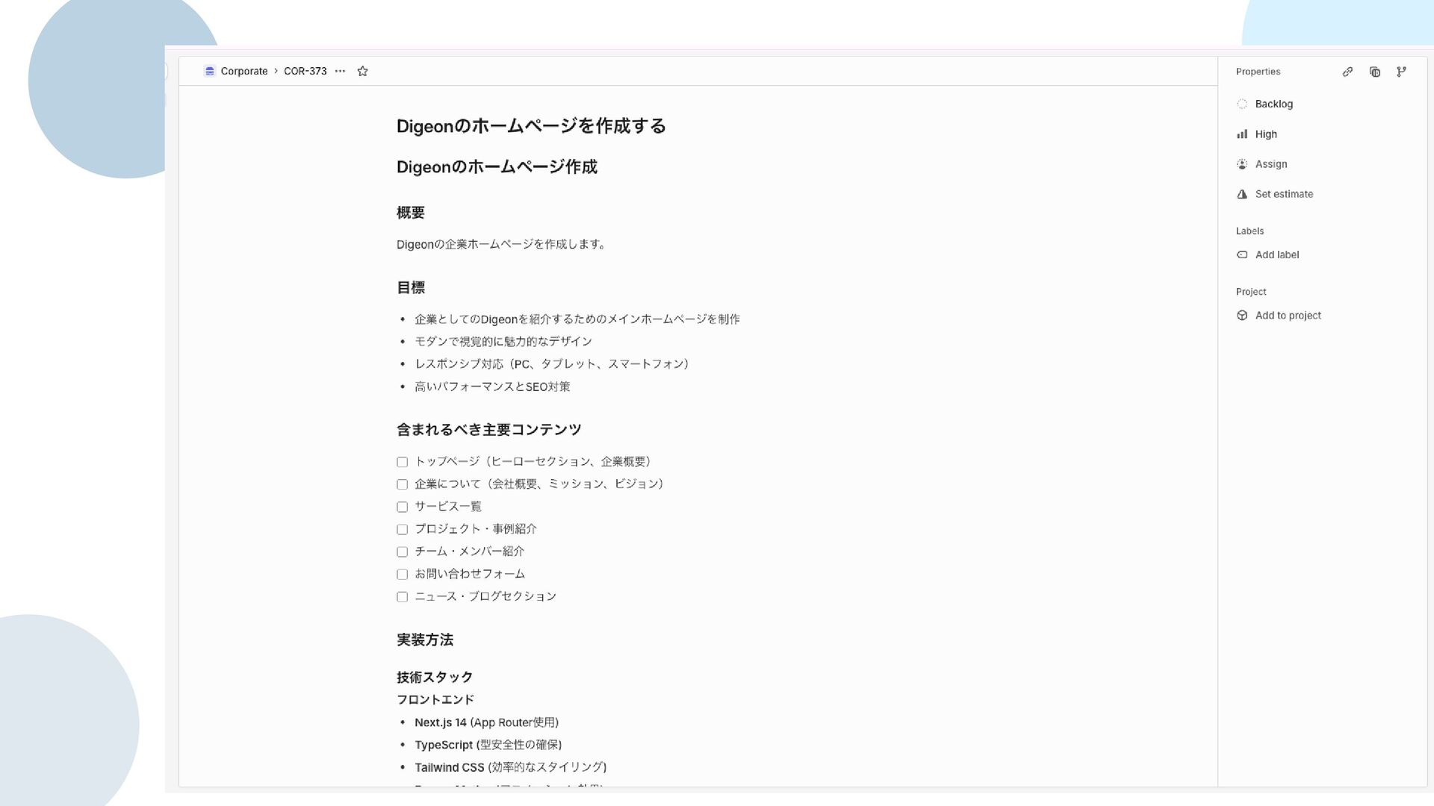1434x806 pixels.
Task: Click heading 含まれるべき主要コンテンツ
Action: 488,430
